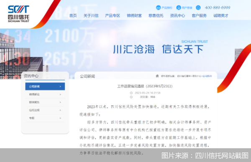Click the home icon in breadcrumb
The width and height of the screenshot is (251, 162).
(x=157, y=76)
